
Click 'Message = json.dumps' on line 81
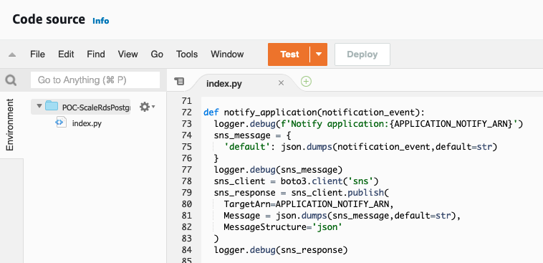click(x=275, y=216)
